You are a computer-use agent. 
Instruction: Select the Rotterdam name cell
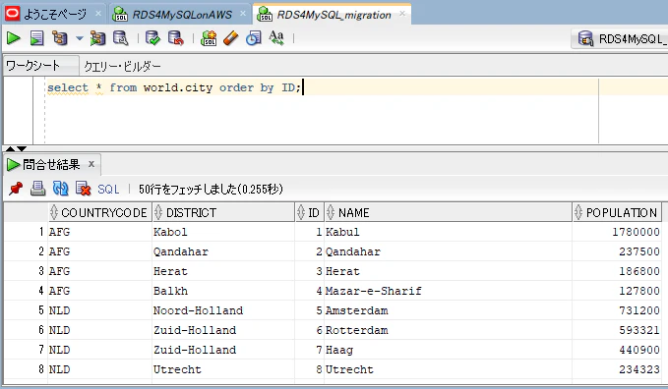pos(449,330)
